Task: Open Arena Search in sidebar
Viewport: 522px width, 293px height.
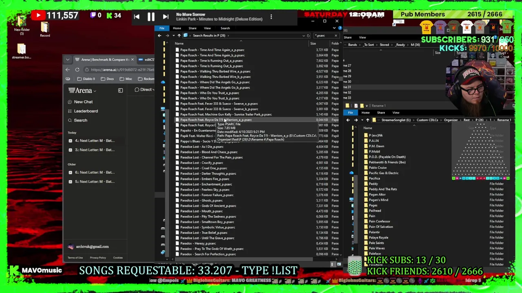Action: pos(77,120)
